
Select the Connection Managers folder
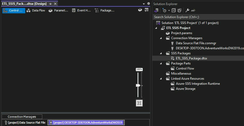point(187,38)
